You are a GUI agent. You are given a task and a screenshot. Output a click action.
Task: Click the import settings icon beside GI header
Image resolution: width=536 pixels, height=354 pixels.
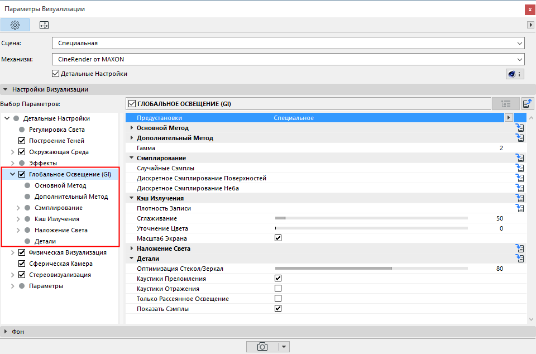pyautogui.click(x=528, y=103)
